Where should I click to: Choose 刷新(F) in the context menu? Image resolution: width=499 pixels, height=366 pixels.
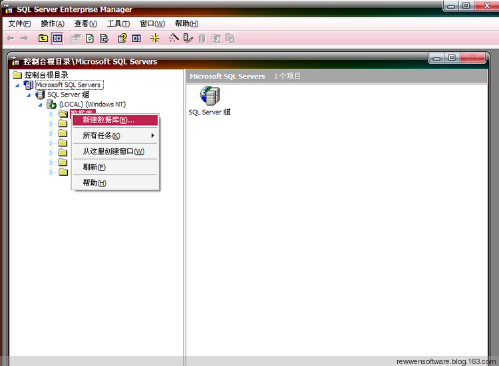[115, 167]
